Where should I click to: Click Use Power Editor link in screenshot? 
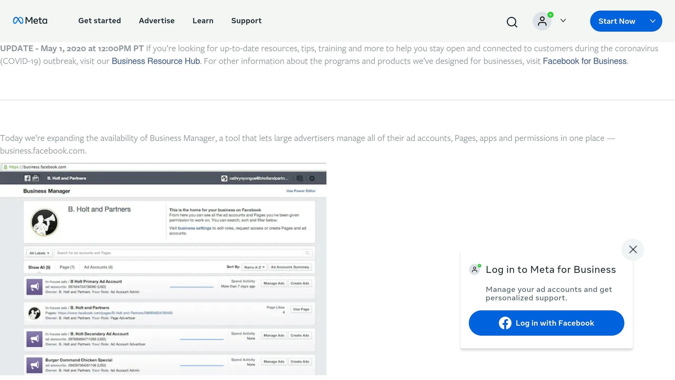tap(301, 191)
